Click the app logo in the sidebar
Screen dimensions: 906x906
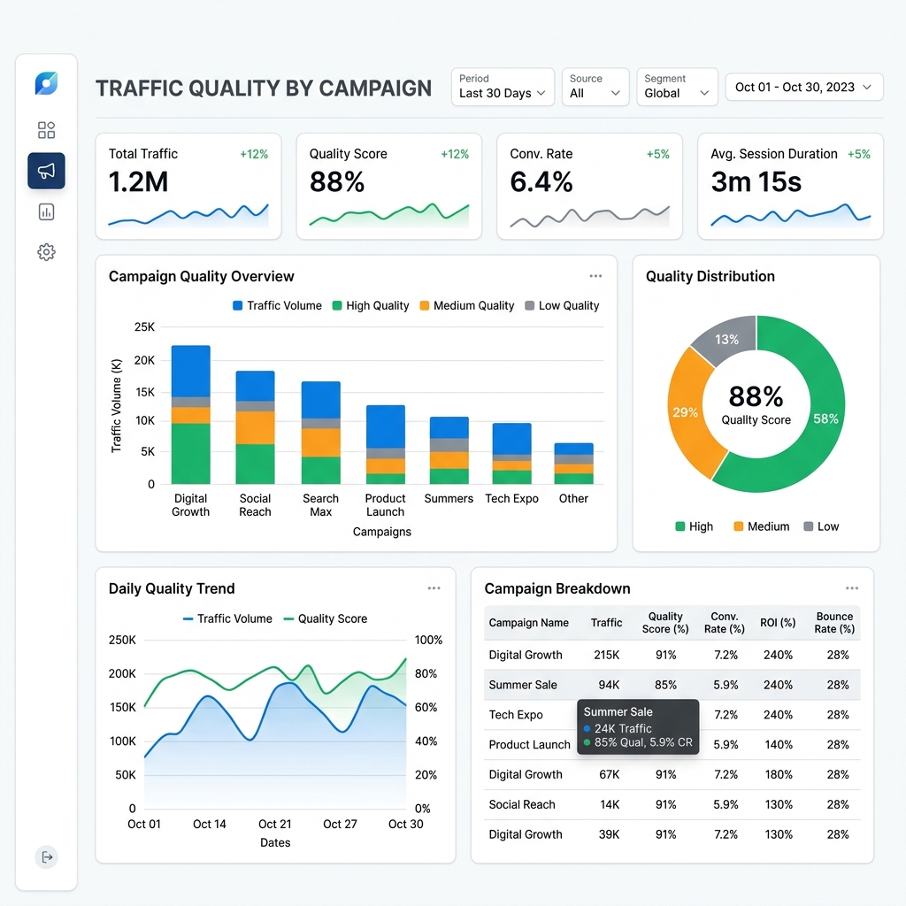[x=46, y=83]
